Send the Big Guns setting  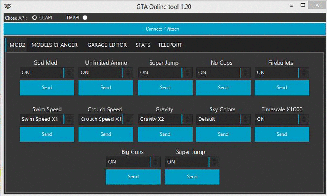tap(133, 177)
